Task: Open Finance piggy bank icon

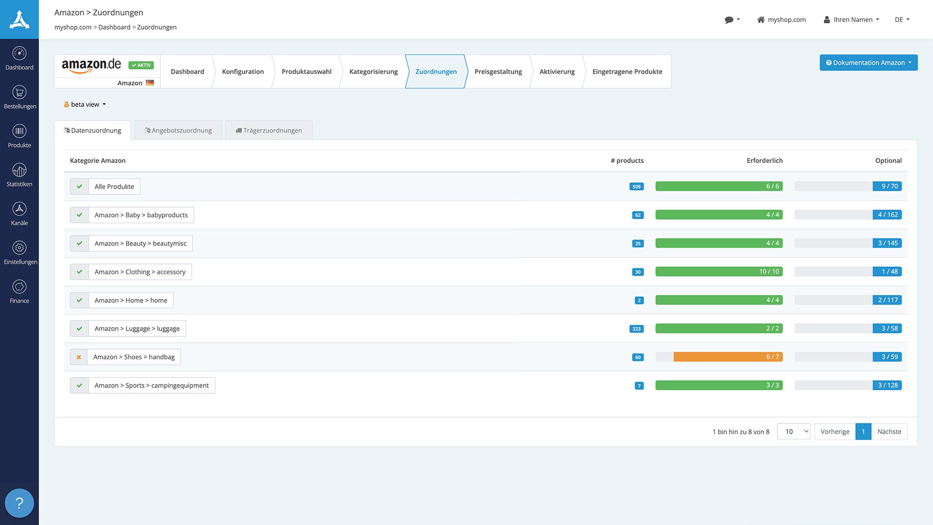Action: [x=19, y=287]
